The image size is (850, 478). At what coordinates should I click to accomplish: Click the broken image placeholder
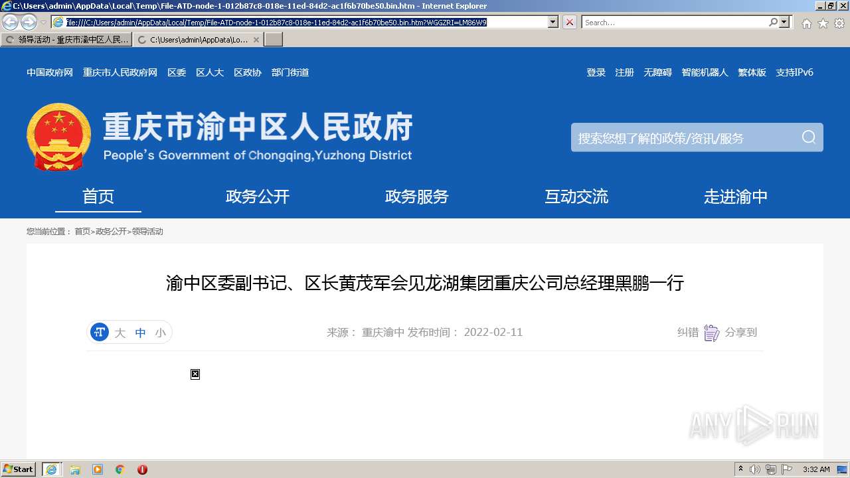195,374
